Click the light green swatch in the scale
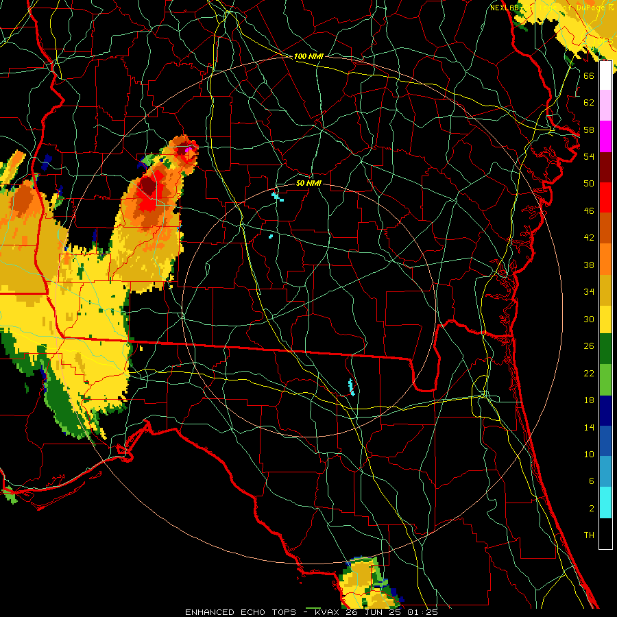This screenshot has width=617, height=617. [605, 380]
